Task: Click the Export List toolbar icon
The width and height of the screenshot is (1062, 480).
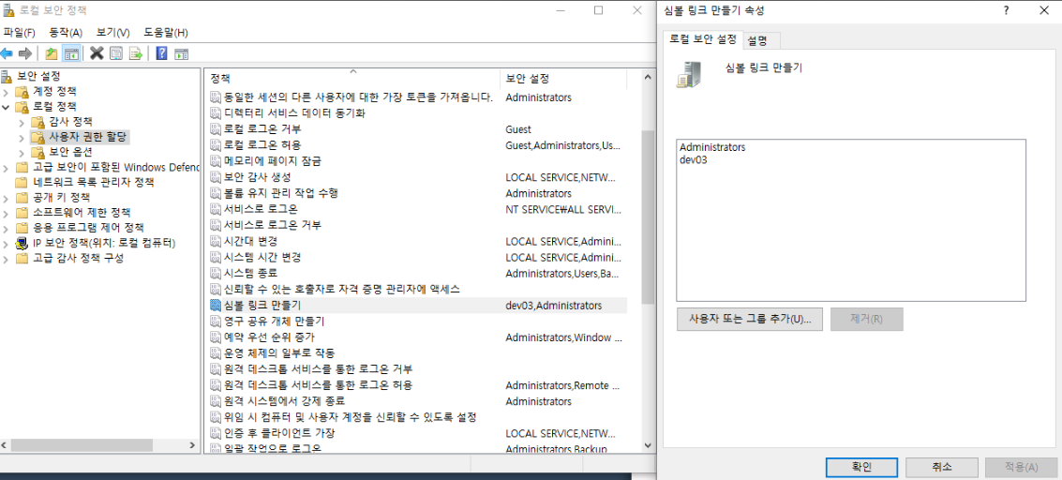Action: [x=136, y=53]
